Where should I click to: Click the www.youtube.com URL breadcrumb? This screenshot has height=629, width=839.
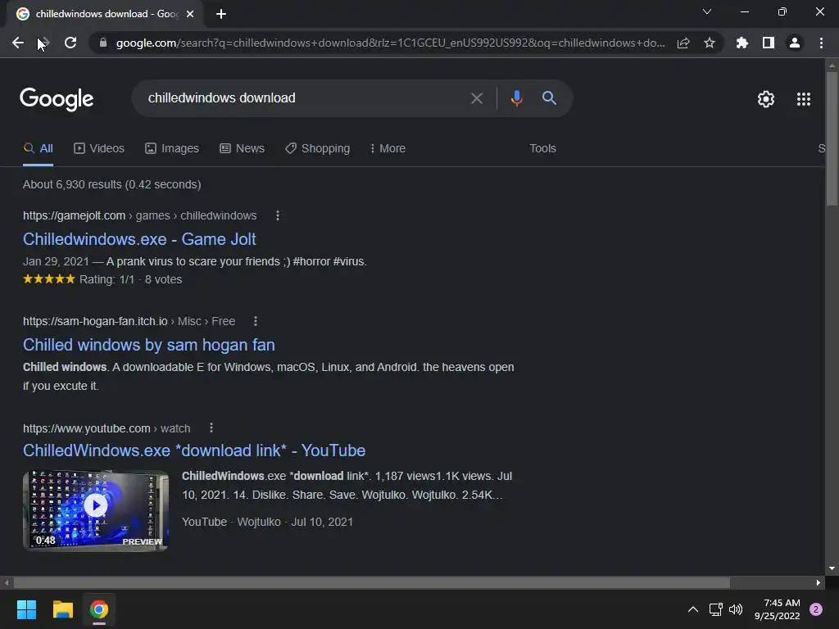pyautogui.click(x=107, y=428)
